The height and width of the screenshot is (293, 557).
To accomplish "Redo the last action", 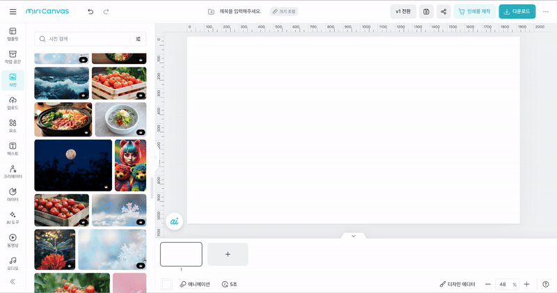I will pos(106,12).
